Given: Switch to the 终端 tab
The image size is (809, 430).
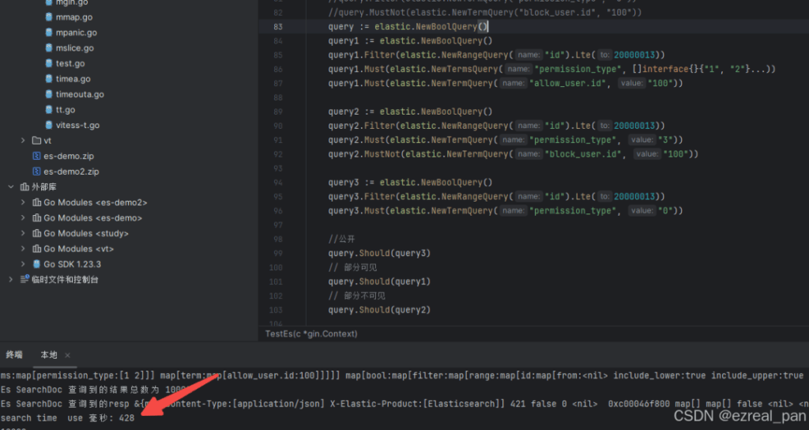Looking at the screenshot, I should click(x=14, y=355).
